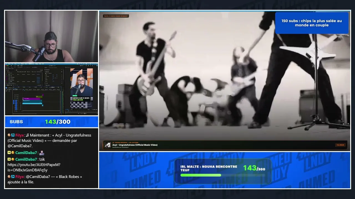Viewport: 355px width, 199px height.
Task: Click the 'Acyl - Ungratefulness (Official Music Video)' track title
Action: coord(135,145)
